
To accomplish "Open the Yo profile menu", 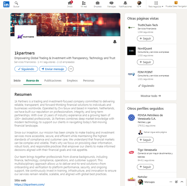I will (x=139, y=4).
